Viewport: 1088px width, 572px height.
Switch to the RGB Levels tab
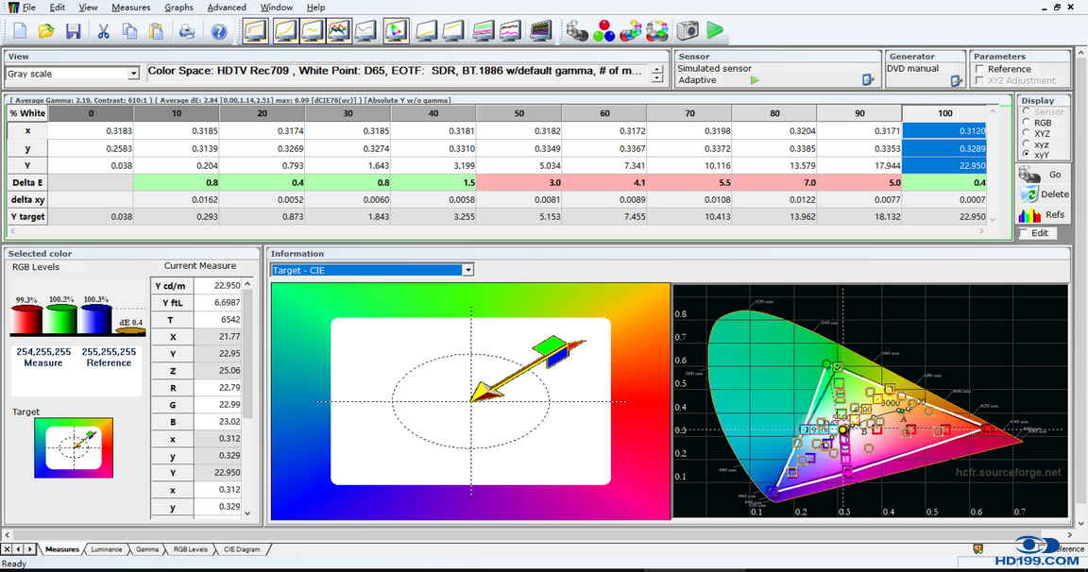click(x=190, y=549)
